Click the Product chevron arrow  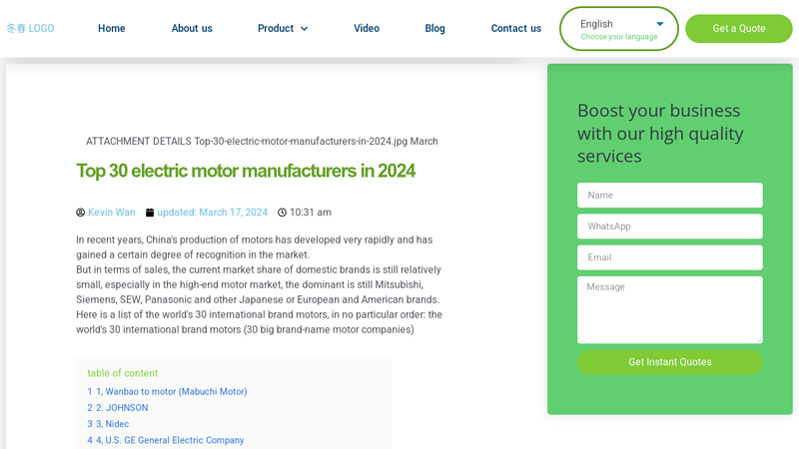[305, 29]
